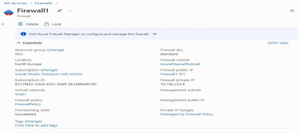
Task: Expand the collapsed side menu chevrons
Action: pos(3,24)
